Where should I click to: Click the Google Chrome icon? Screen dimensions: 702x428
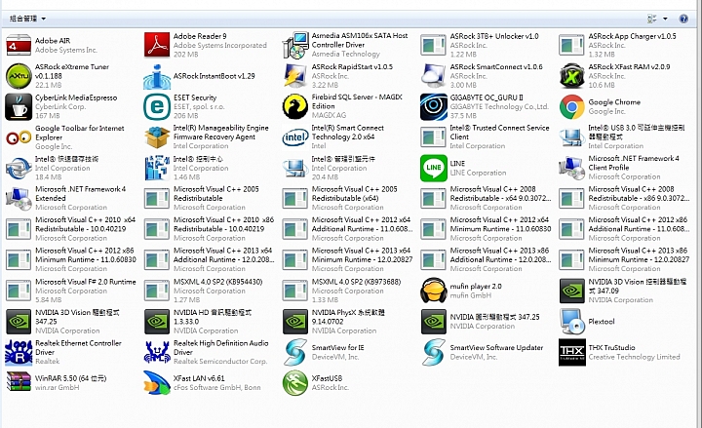pos(571,106)
